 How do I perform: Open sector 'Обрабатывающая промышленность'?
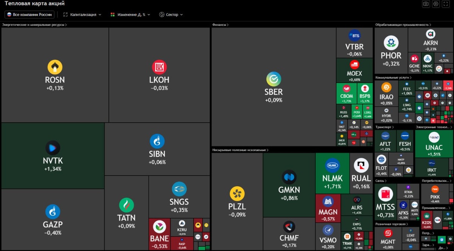pos(403,25)
